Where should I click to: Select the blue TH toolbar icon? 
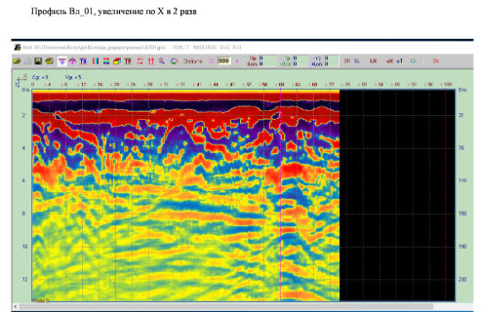coord(84,61)
